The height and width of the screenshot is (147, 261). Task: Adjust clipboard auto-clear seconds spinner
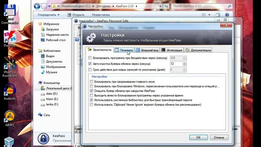pyautogui.click(x=184, y=64)
